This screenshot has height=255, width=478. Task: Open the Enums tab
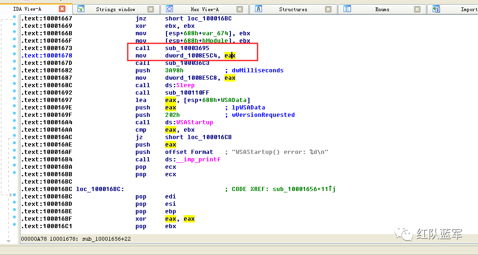click(x=382, y=9)
